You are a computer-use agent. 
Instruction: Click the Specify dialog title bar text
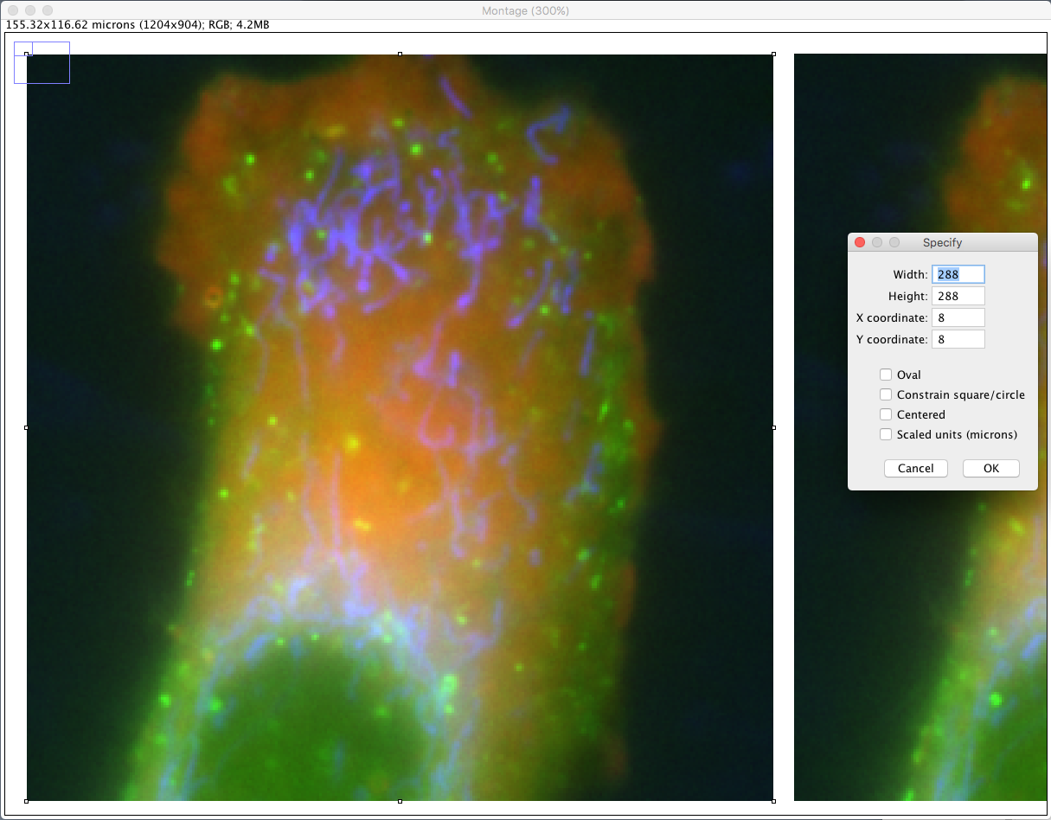click(942, 243)
